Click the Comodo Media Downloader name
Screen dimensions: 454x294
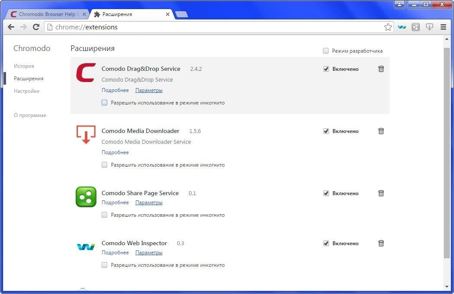141,131
